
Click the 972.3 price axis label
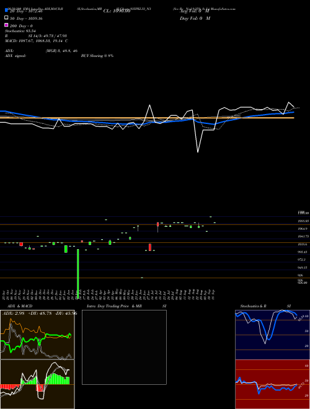tap(302, 260)
